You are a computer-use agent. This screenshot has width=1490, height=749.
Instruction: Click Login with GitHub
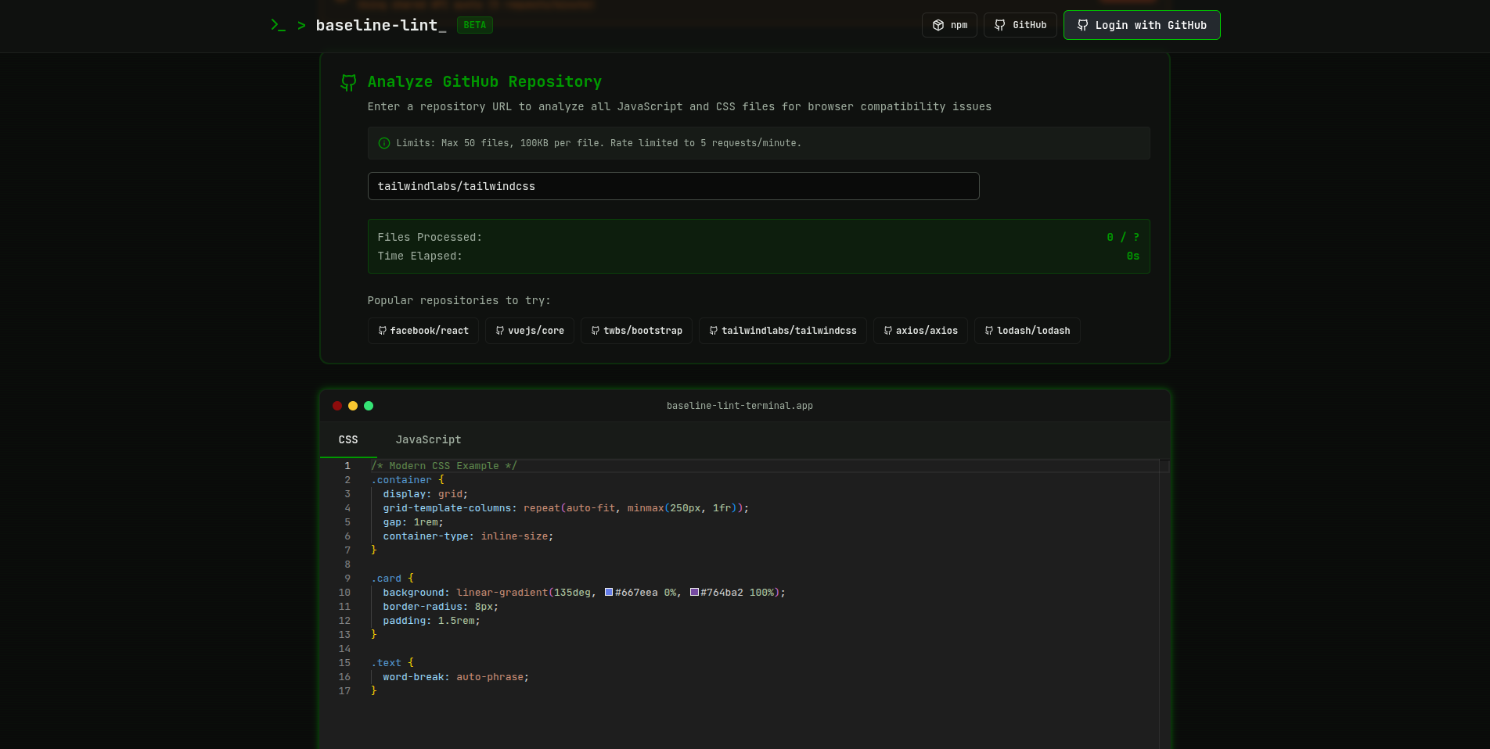1142,25
